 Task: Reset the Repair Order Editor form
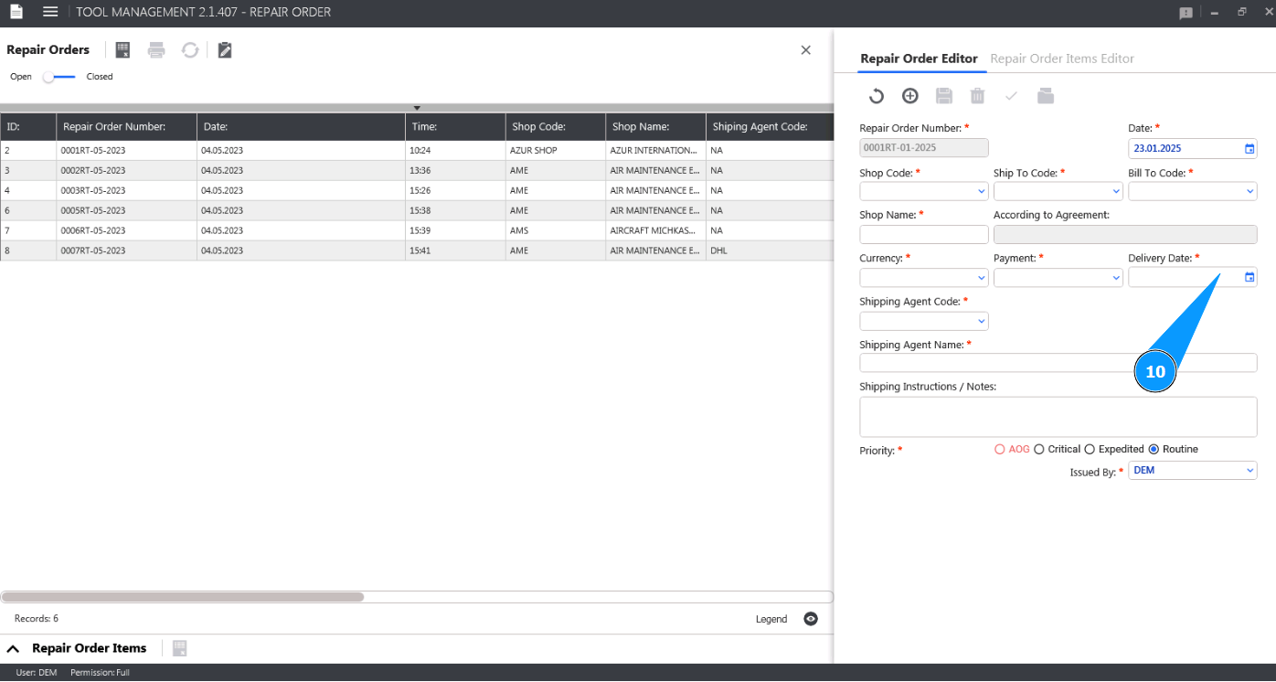click(x=876, y=96)
